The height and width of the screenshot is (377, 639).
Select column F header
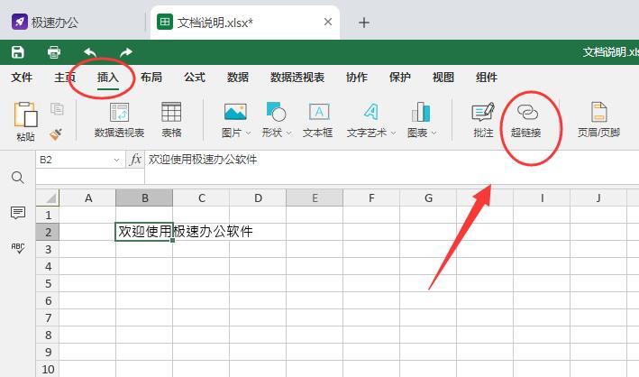click(371, 198)
